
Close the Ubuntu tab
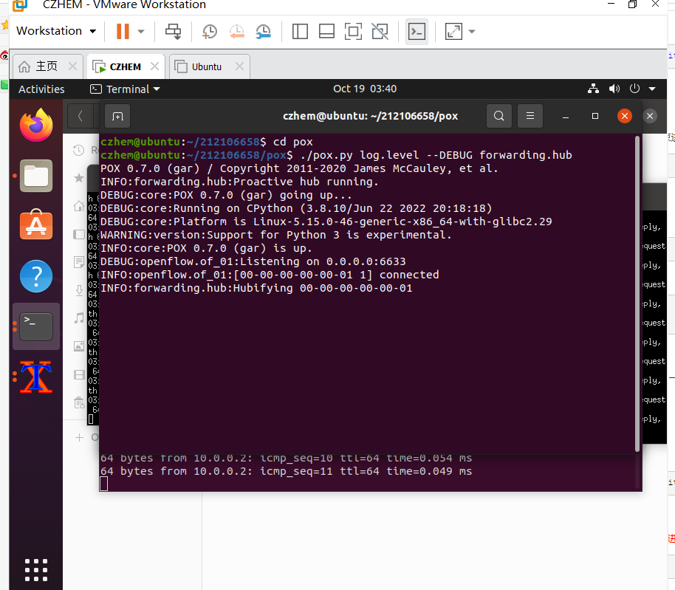[x=239, y=66]
